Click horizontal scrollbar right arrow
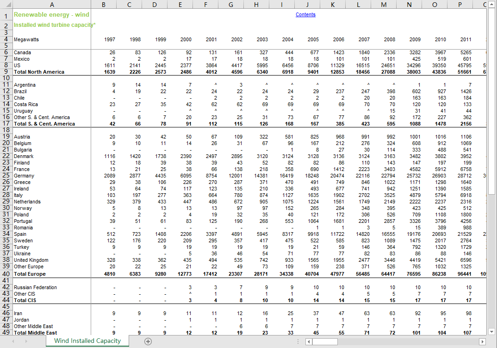Image resolution: width=497 pixels, height=348 pixels. (482, 342)
